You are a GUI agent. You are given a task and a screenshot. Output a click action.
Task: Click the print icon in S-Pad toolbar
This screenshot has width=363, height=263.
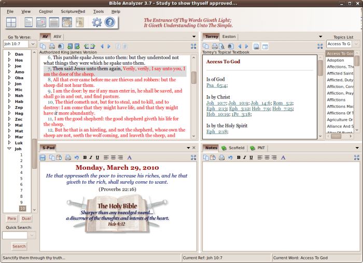point(68,157)
